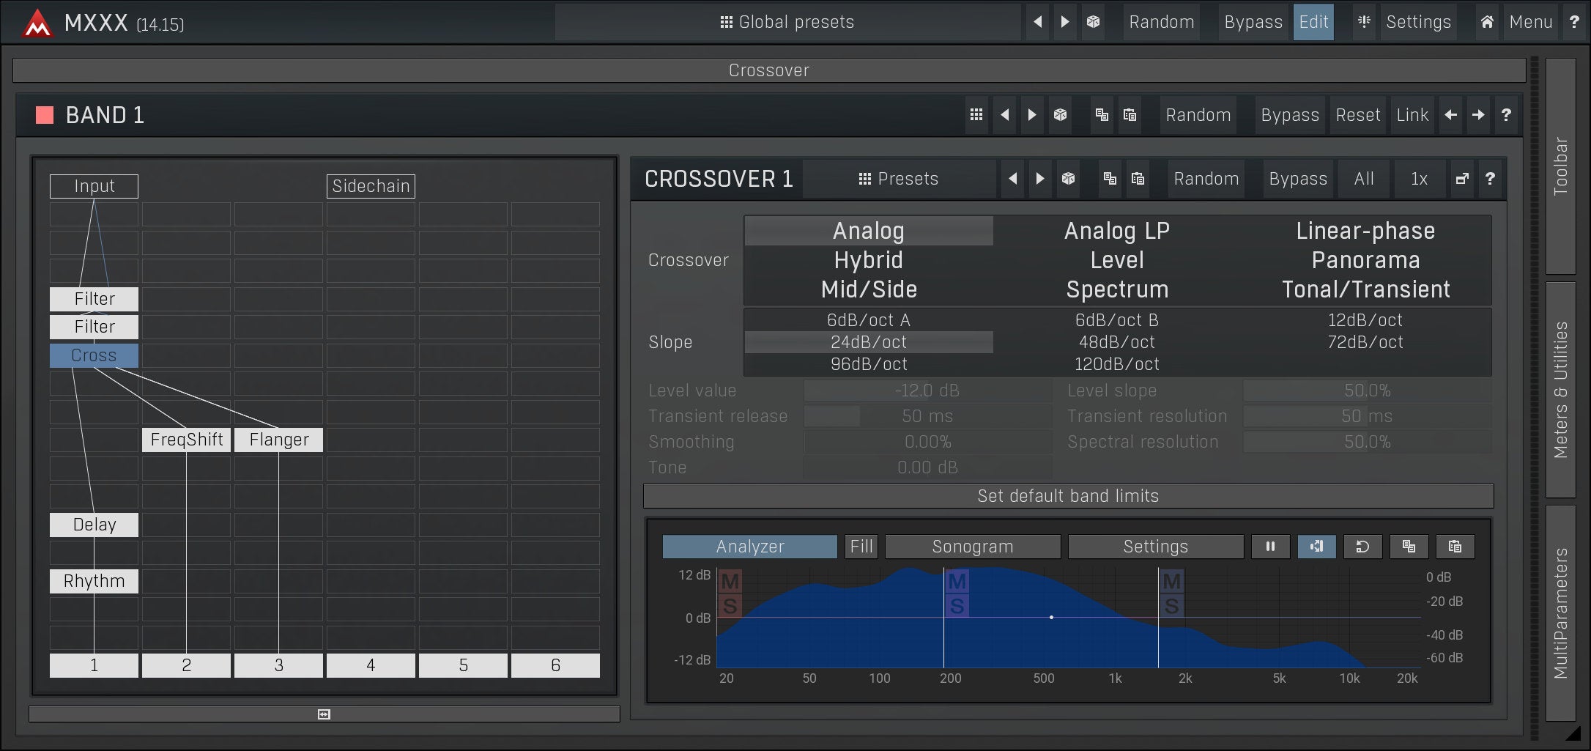The height and width of the screenshot is (751, 1591).
Task: Toggle the Edit mode button
Action: (1313, 22)
